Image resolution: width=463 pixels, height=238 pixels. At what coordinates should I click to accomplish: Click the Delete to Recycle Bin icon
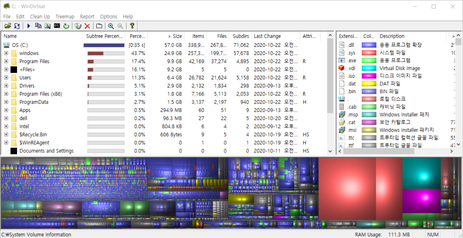(x=78, y=26)
